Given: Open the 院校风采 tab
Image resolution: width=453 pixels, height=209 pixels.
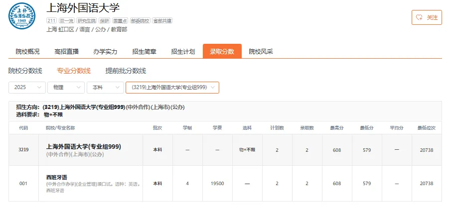Looking at the screenshot, I should 261,52.
